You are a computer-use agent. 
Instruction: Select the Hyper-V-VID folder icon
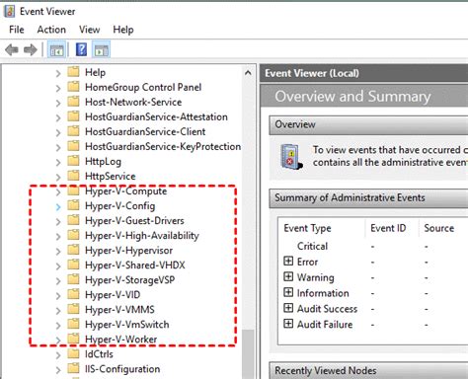(73, 294)
